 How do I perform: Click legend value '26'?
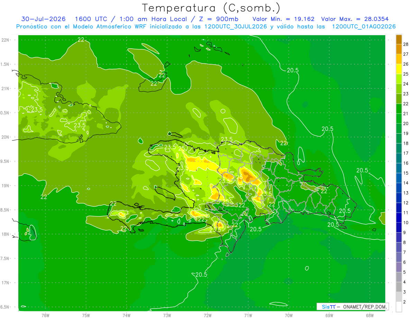[406, 64]
